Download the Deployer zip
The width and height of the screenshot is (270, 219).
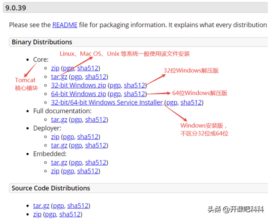[55, 137]
